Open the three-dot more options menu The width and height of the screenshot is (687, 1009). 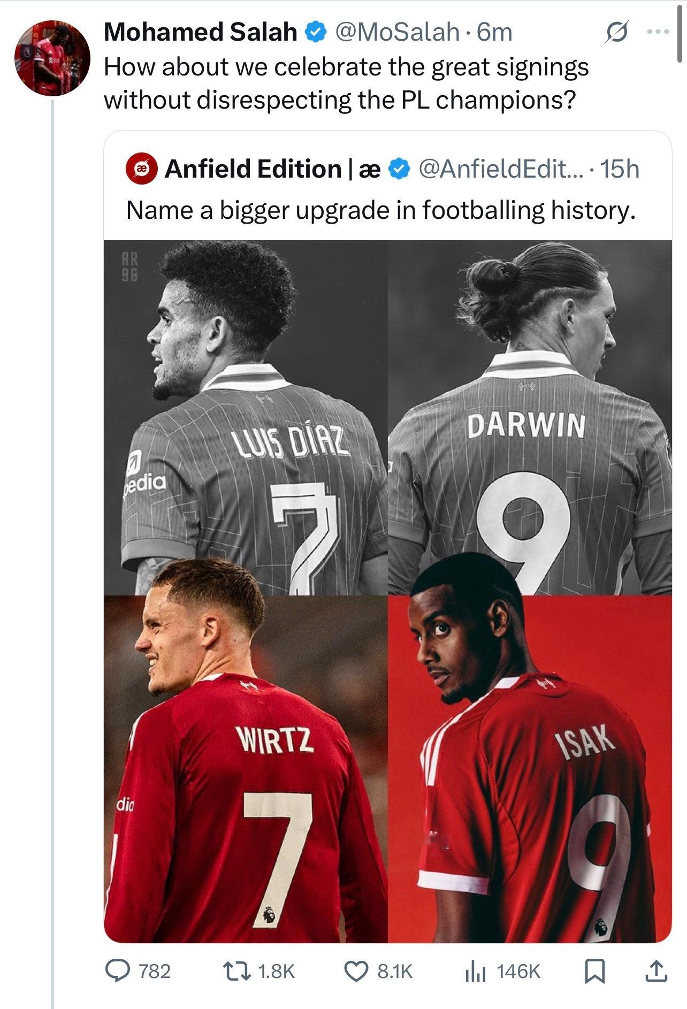point(658,32)
